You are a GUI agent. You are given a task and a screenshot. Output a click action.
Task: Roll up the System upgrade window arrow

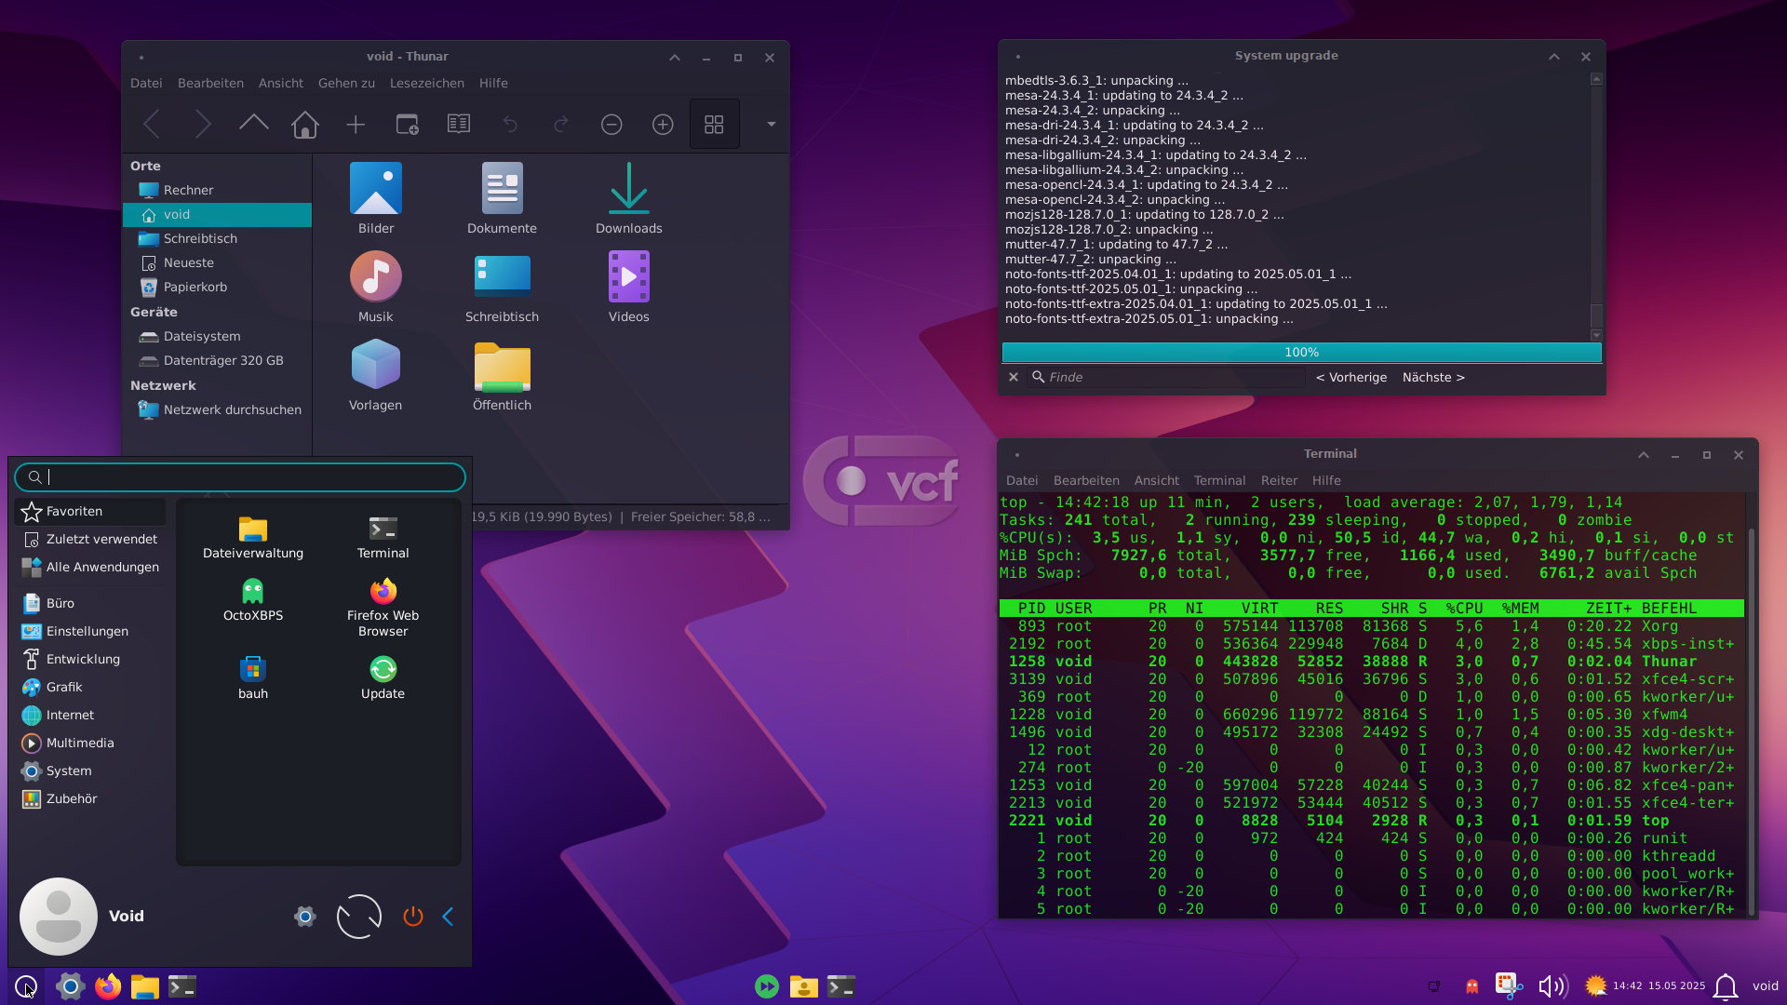(1554, 57)
